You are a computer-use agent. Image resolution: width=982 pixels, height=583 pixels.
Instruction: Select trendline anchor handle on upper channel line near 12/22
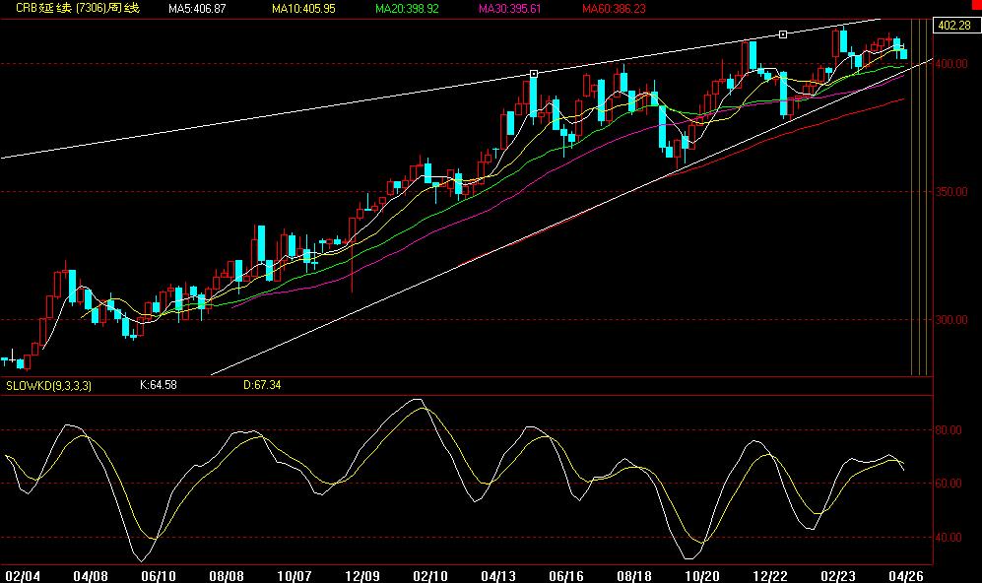783,34
